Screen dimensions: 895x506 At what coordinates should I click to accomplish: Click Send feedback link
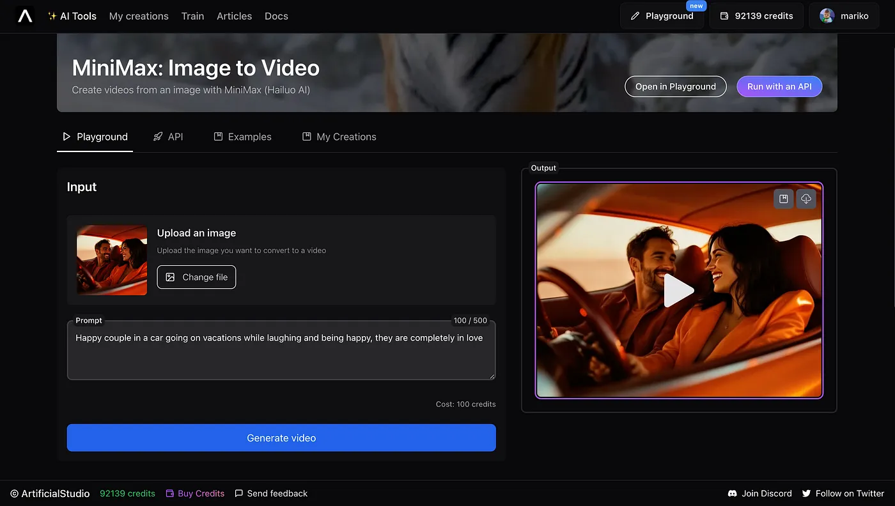click(271, 493)
